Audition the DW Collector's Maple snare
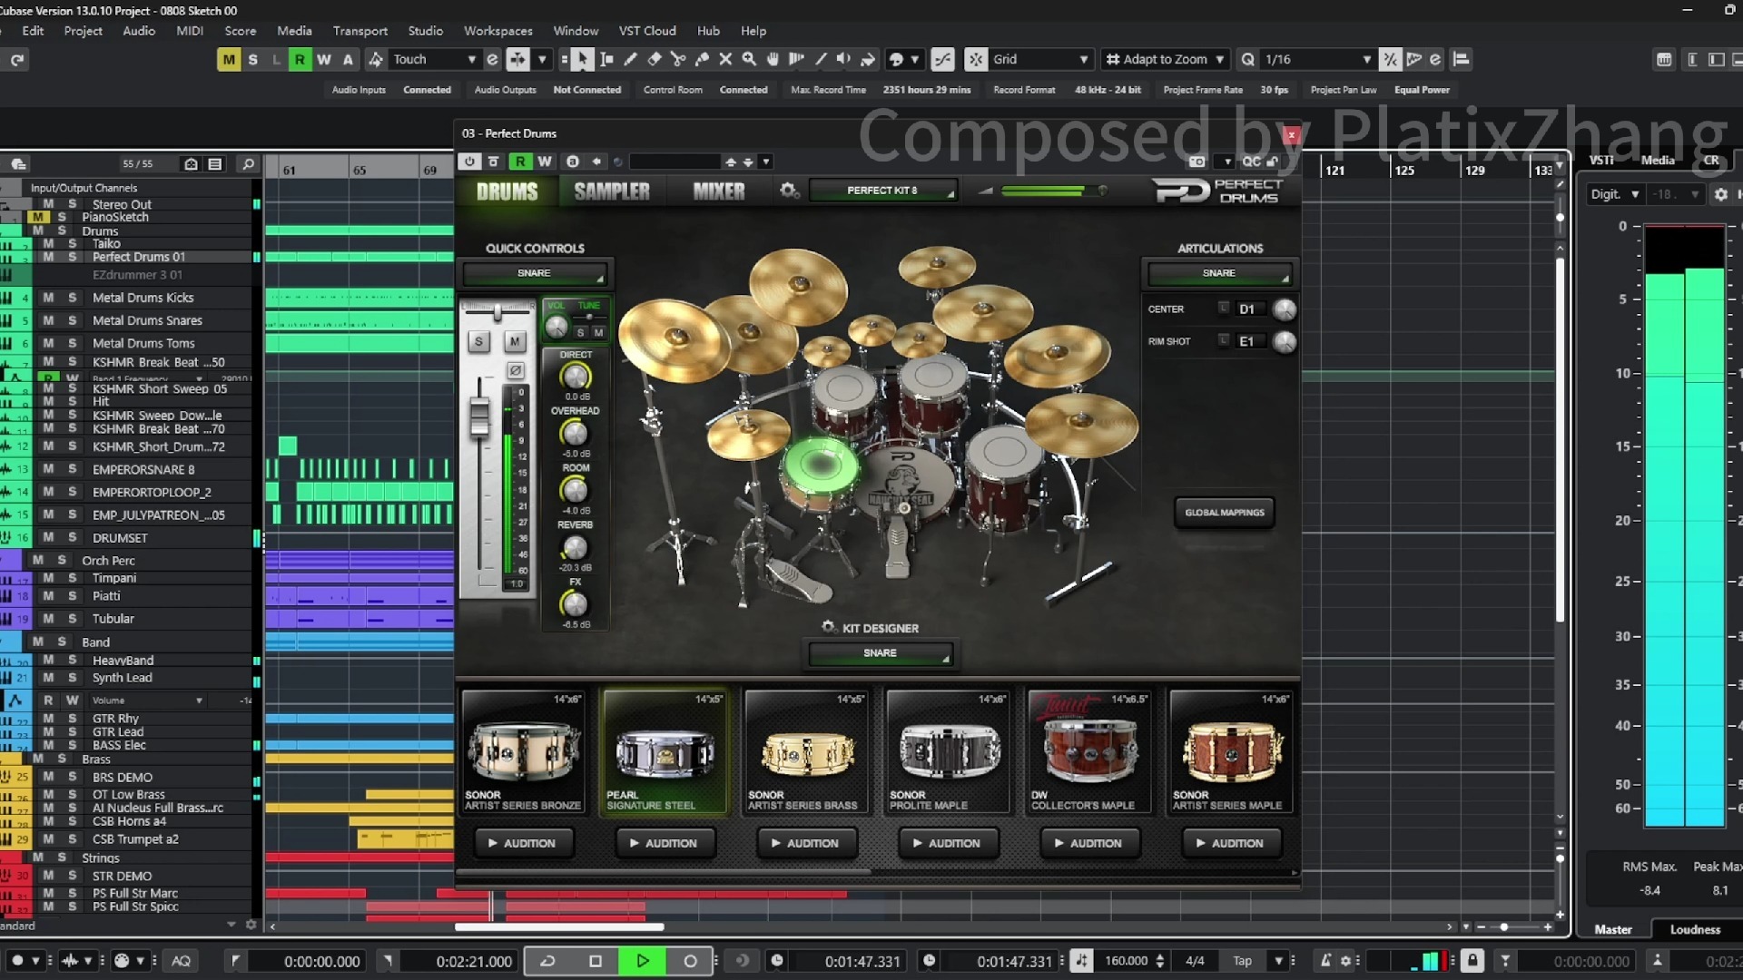Viewport: 1743px width, 980px height. 1088,843
